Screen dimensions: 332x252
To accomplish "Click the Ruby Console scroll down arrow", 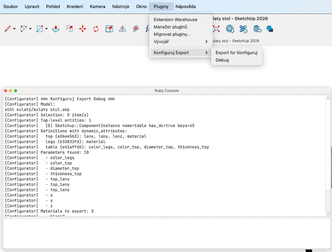I will 328,214.
